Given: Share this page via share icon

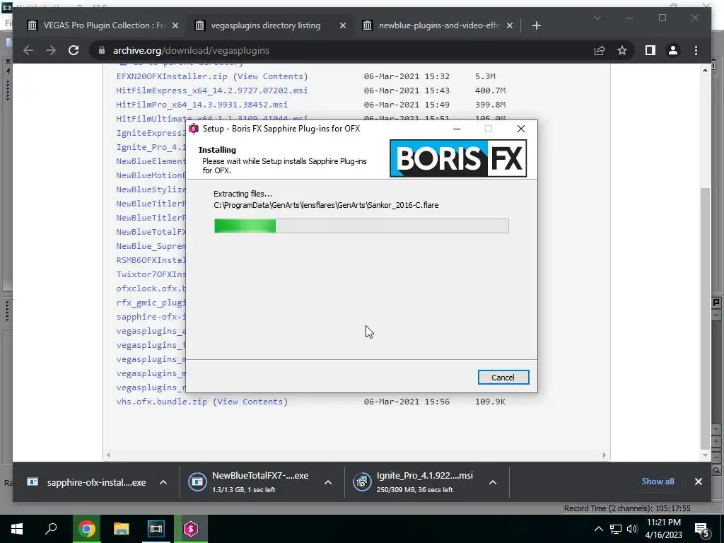Looking at the screenshot, I should [600, 50].
